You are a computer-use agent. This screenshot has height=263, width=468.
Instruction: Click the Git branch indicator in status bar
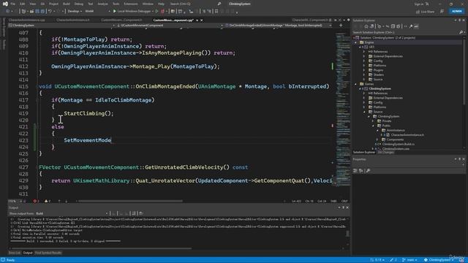pos(409,260)
